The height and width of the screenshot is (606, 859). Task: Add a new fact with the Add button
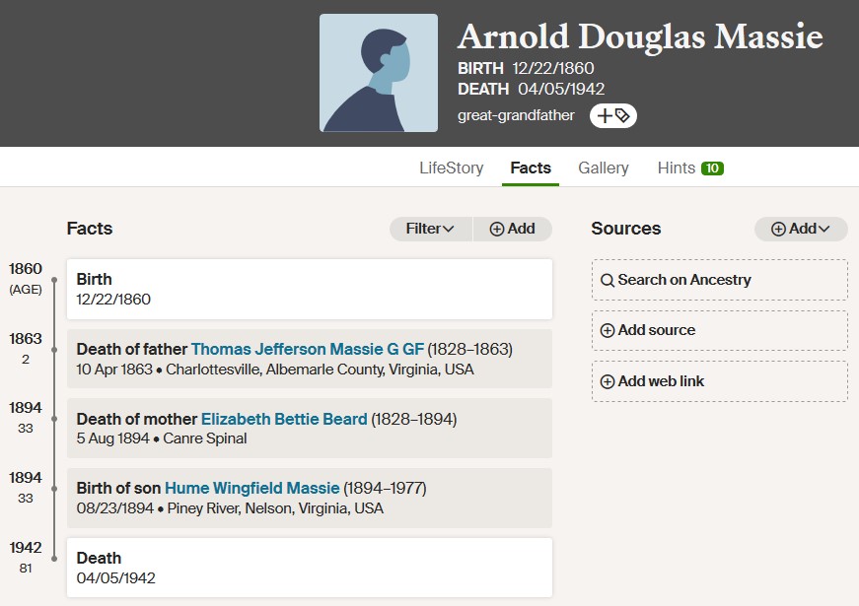tap(512, 229)
